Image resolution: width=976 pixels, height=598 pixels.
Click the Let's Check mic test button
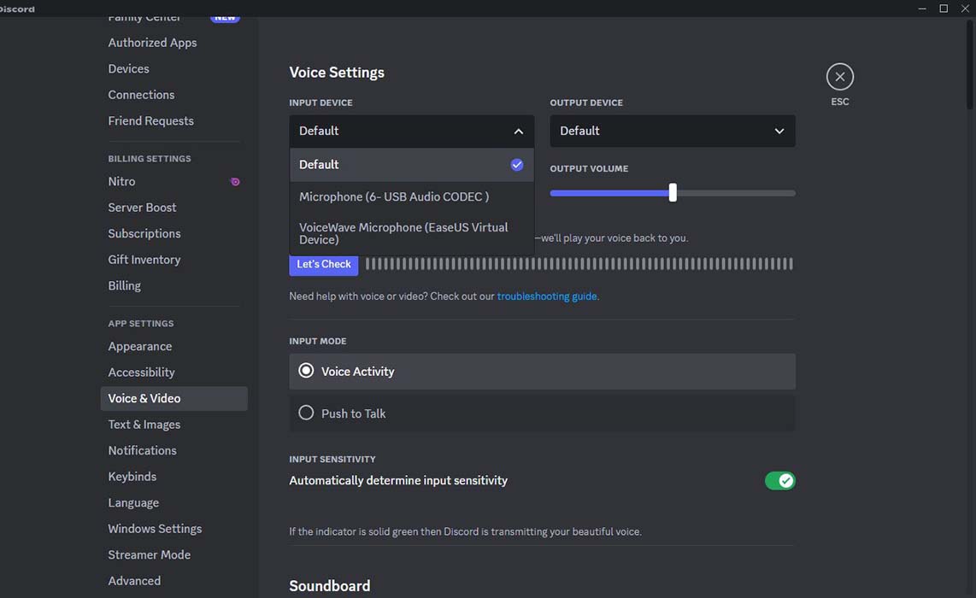point(323,265)
